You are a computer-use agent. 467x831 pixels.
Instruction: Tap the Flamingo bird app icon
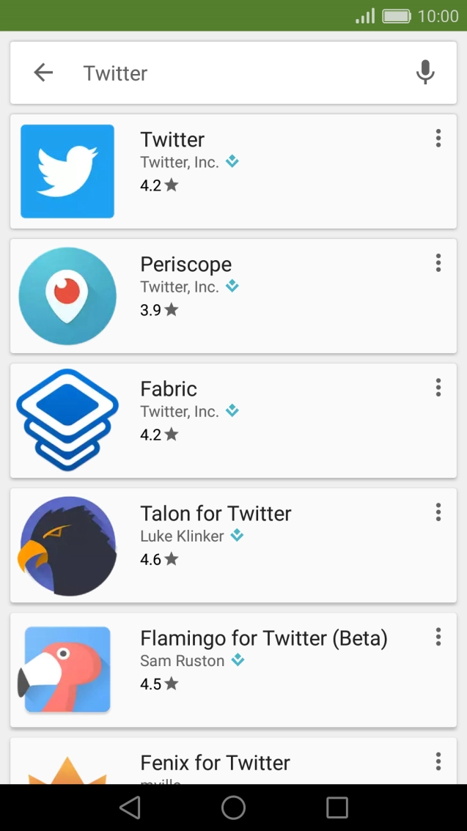67,670
